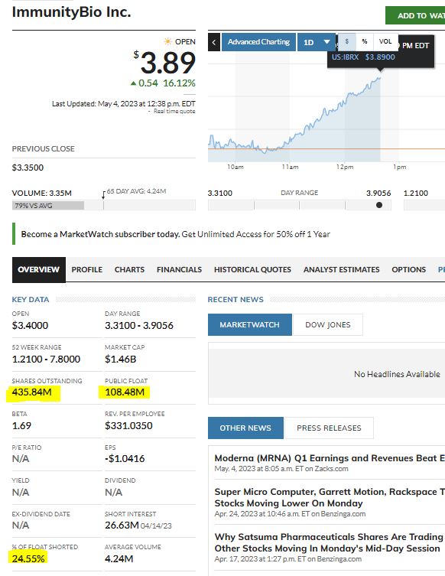Viewport: 445px width, 576px height.
Task: Click US:IBRX chart tooltip
Action: point(380,52)
